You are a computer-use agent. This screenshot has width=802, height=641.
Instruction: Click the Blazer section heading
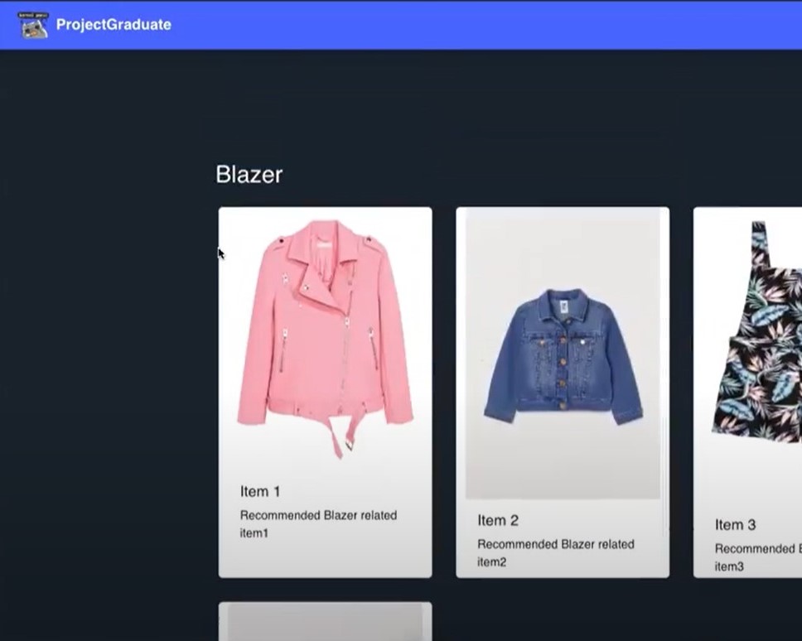click(x=249, y=174)
